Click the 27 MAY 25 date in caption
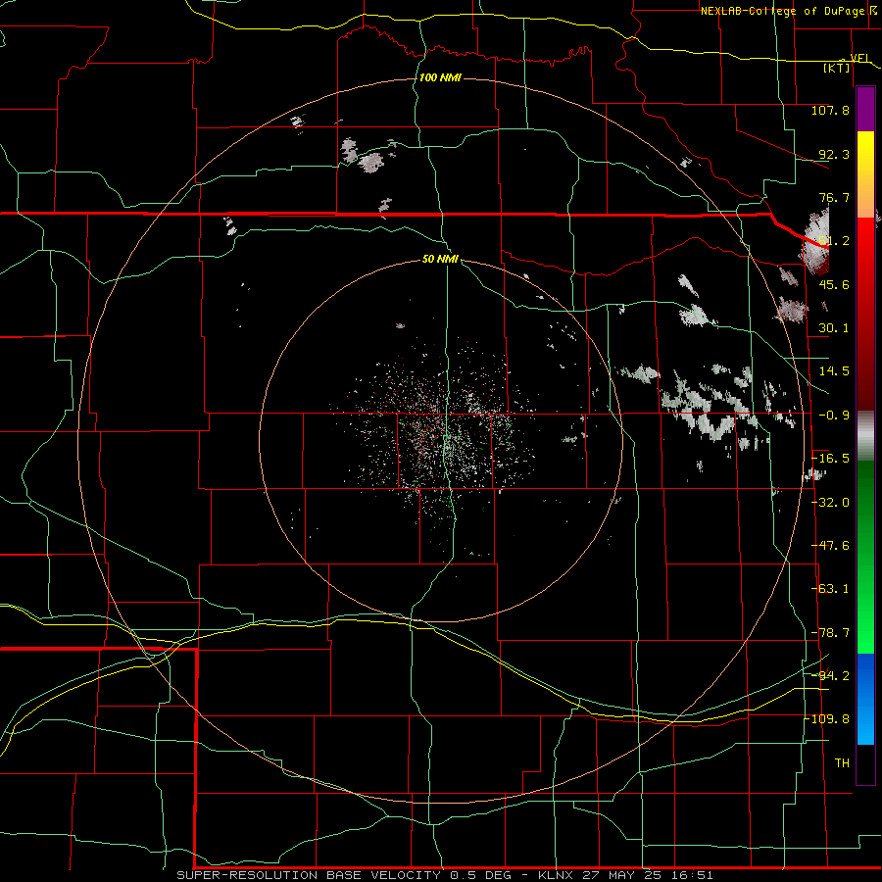Image resolution: width=882 pixels, height=882 pixels. 622,875
